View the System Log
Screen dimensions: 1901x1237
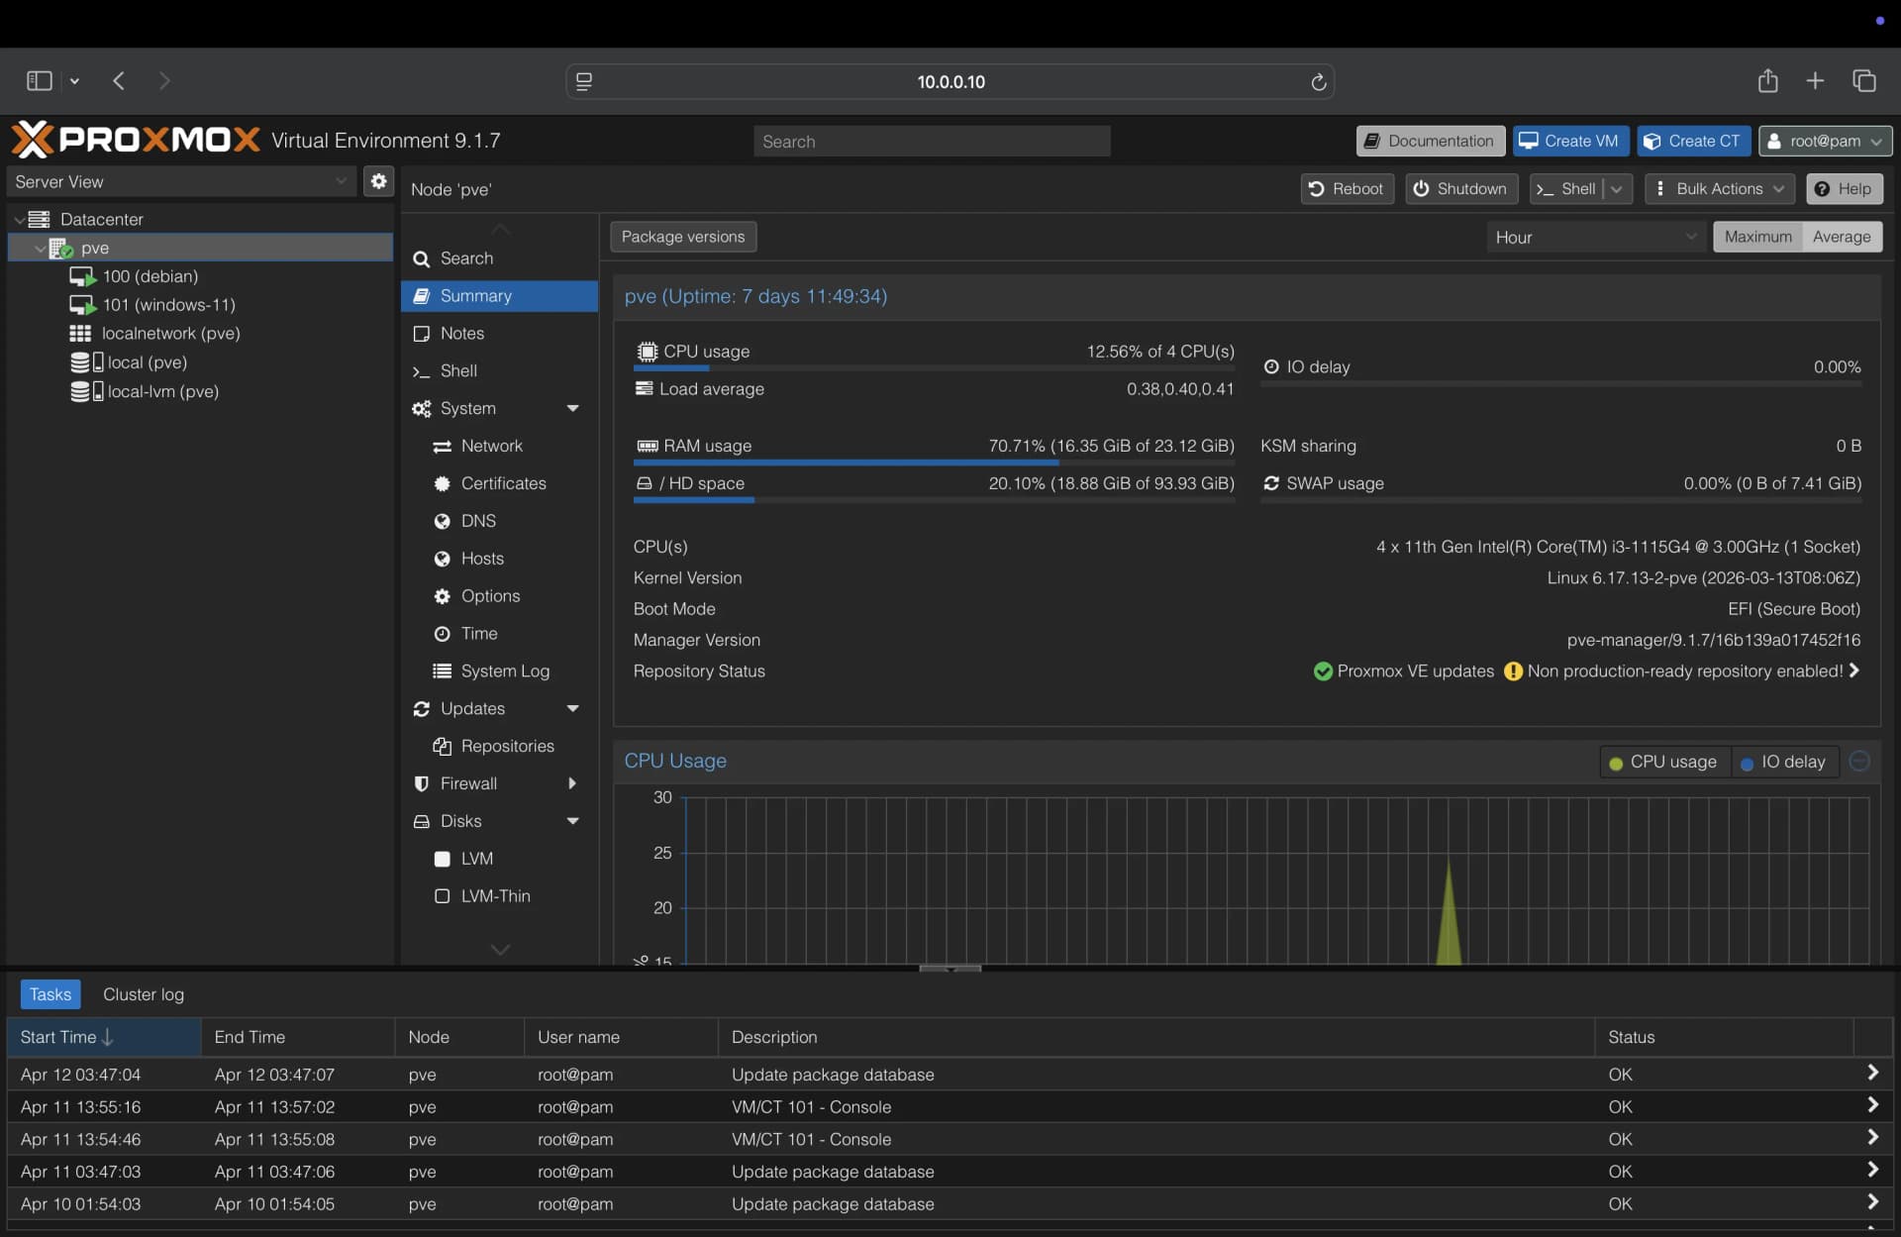click(x=505, y=670)
